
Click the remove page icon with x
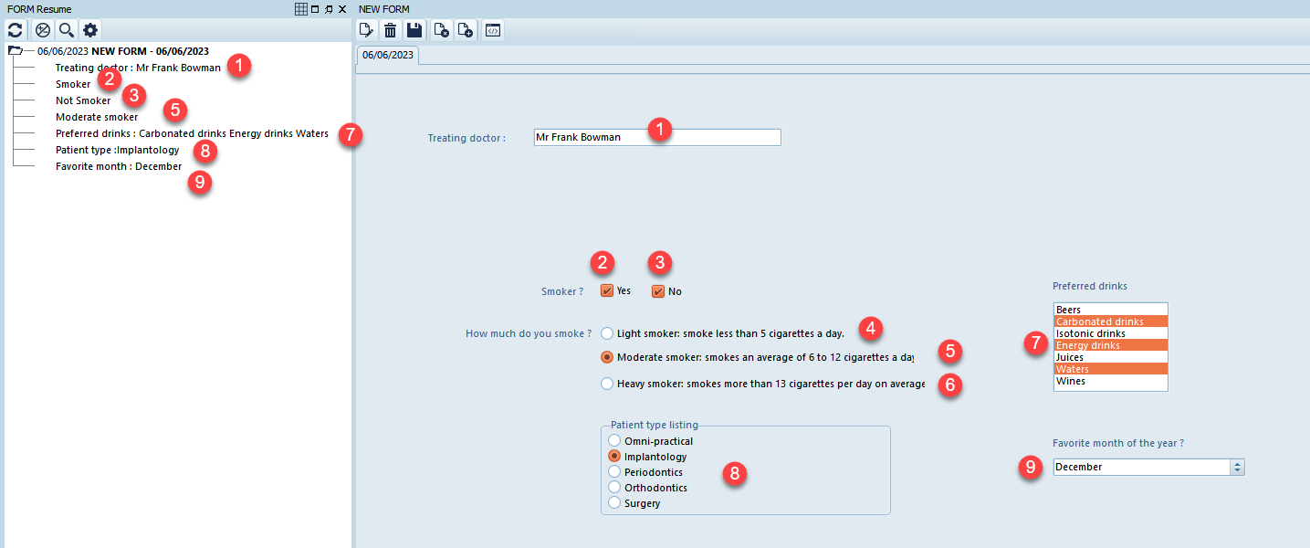pos(442,30)
